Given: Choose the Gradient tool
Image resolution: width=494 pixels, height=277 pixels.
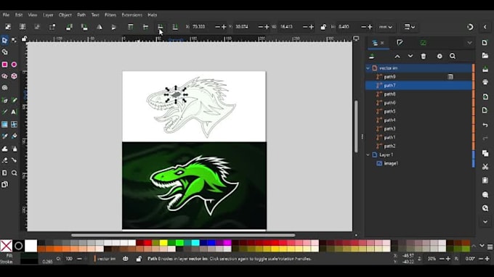Looking at the screenshot, I should click(4, 125).
